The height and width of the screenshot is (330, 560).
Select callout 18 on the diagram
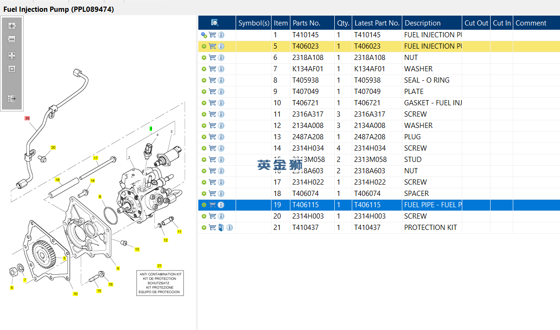58,180
